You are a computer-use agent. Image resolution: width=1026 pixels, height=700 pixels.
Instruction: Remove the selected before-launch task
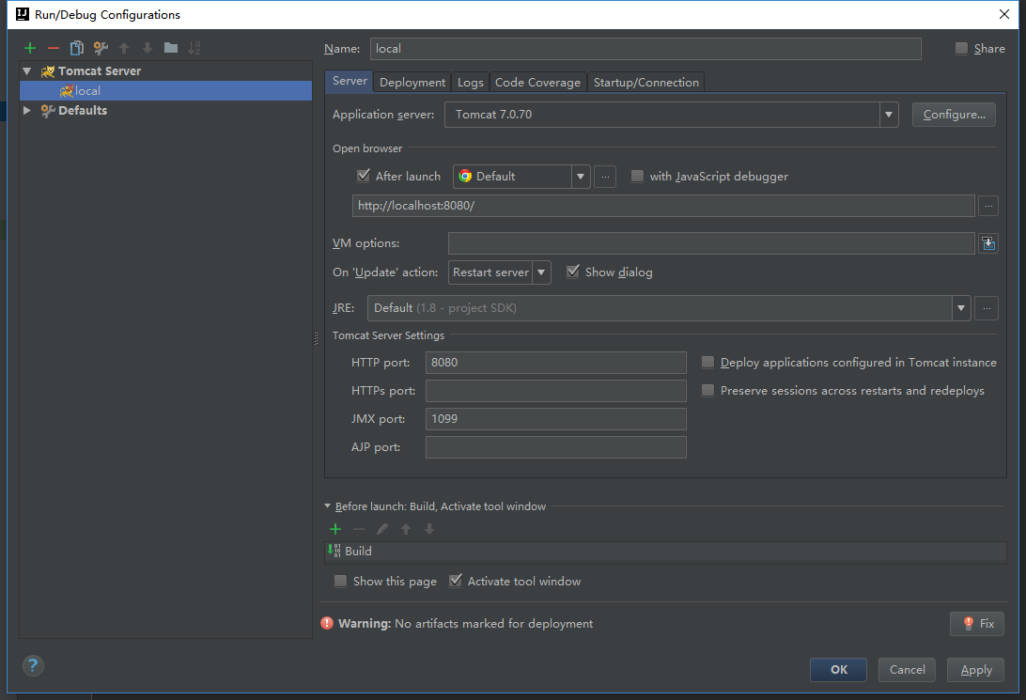pos(359,529)
